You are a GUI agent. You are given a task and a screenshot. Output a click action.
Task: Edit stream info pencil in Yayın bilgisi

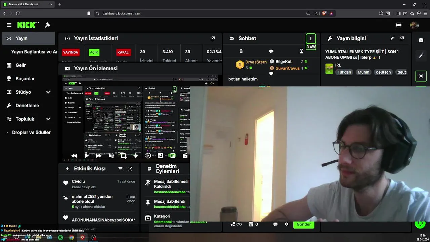(392, 39)
